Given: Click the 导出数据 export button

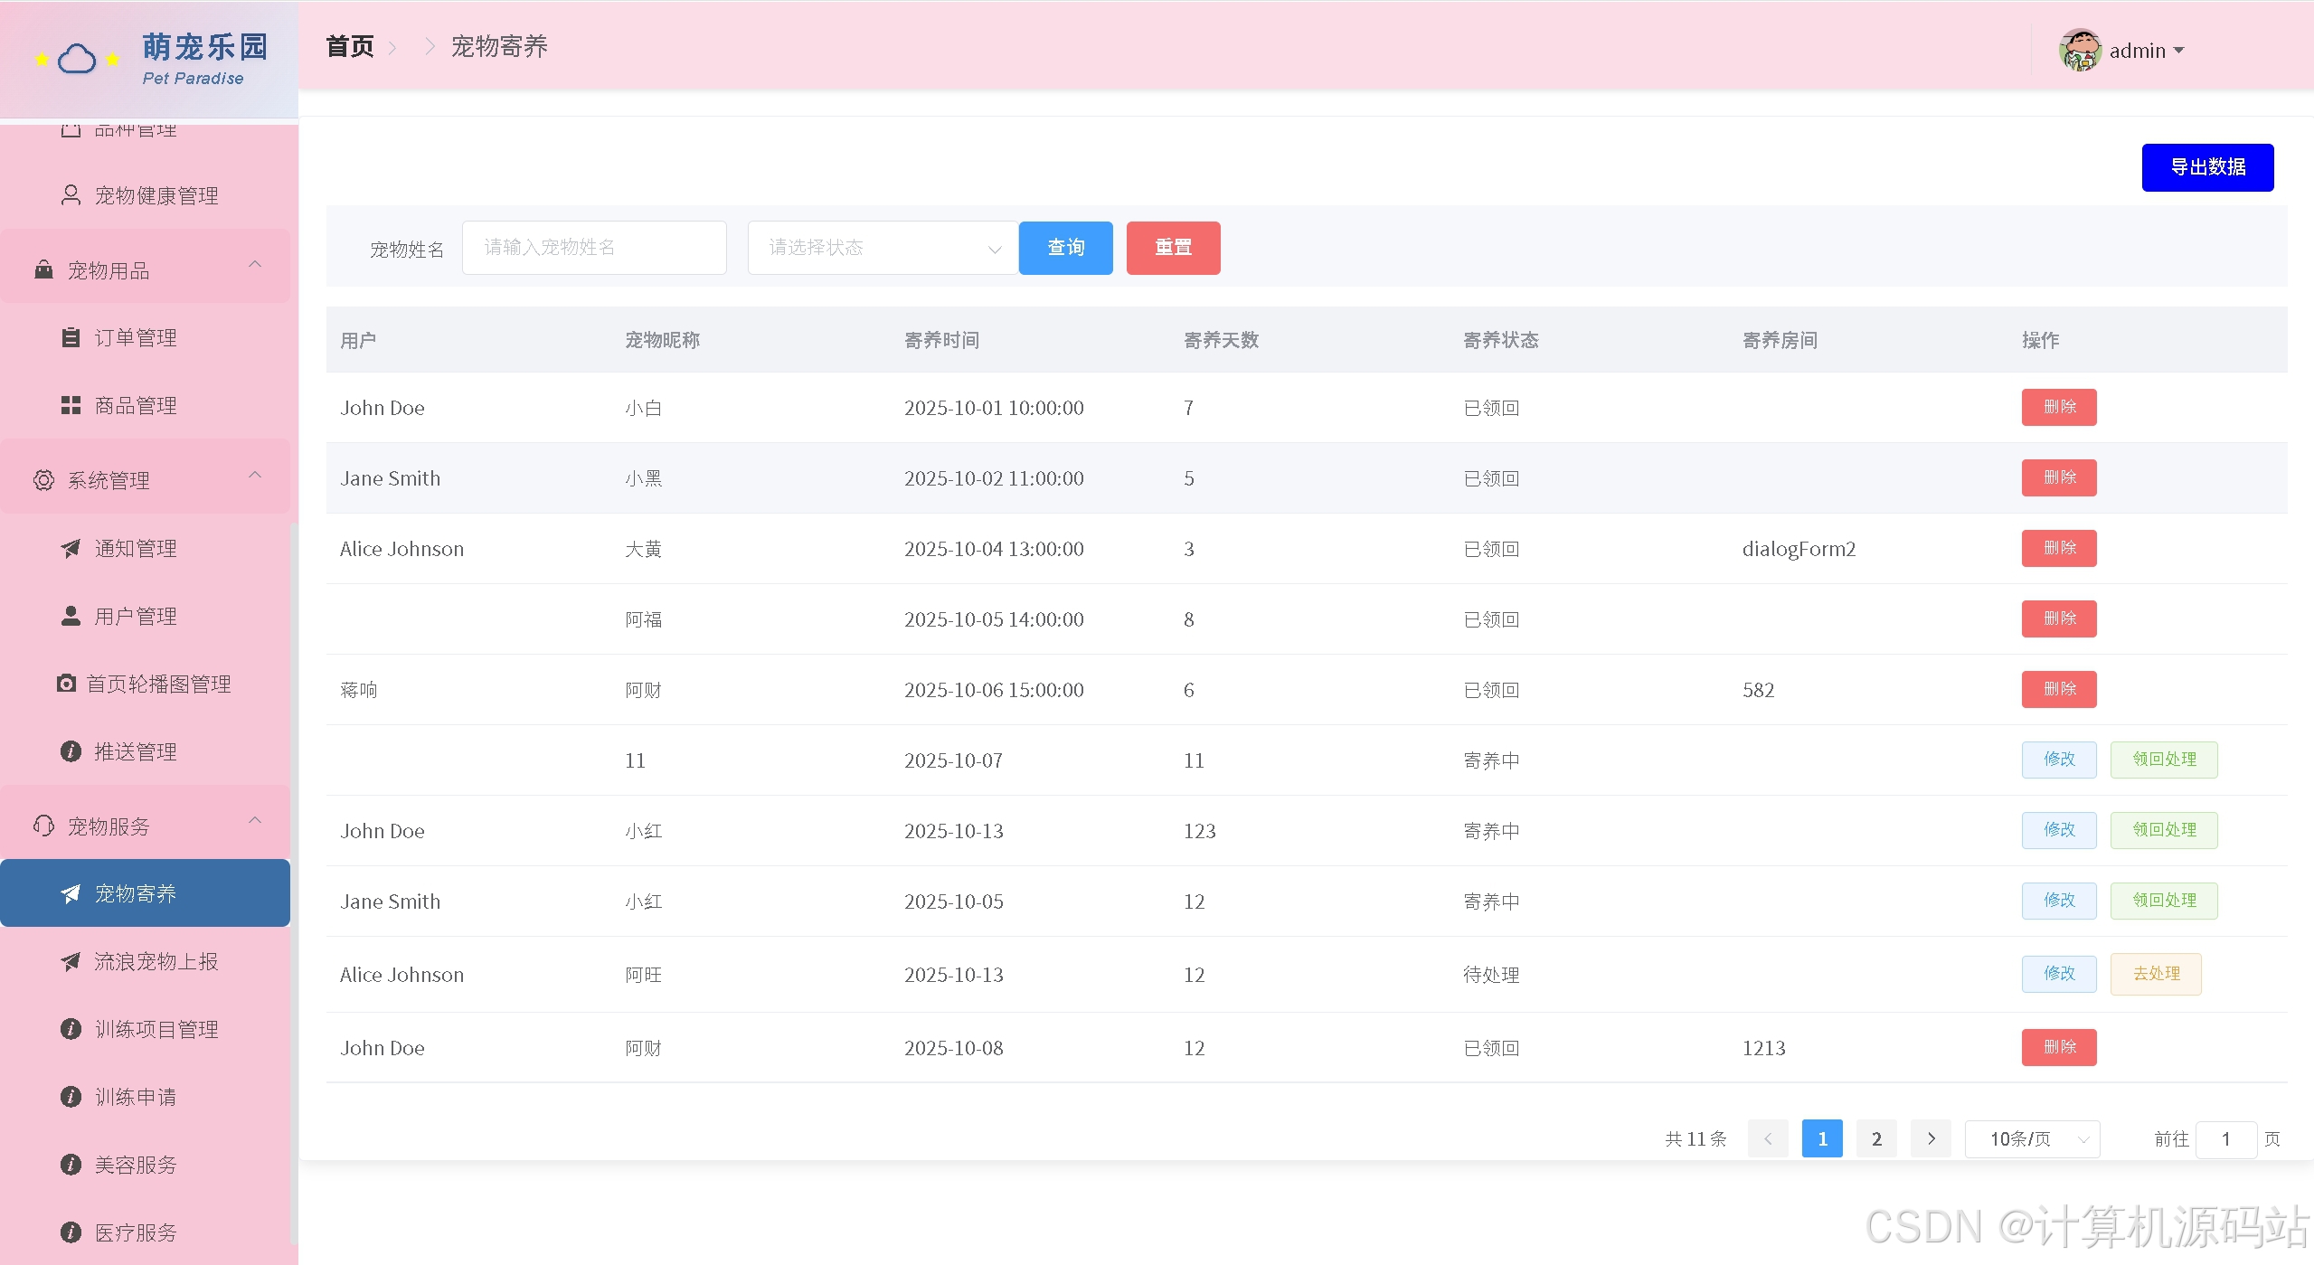Looking at the screenshot, I should click(x=2207, y=167).
